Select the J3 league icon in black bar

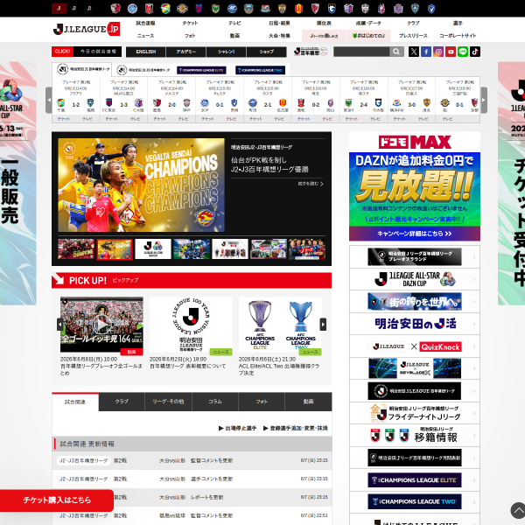coord(89,9)
